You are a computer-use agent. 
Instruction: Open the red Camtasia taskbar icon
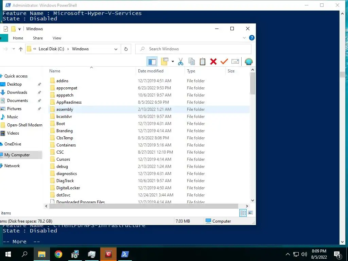[108, 254]
